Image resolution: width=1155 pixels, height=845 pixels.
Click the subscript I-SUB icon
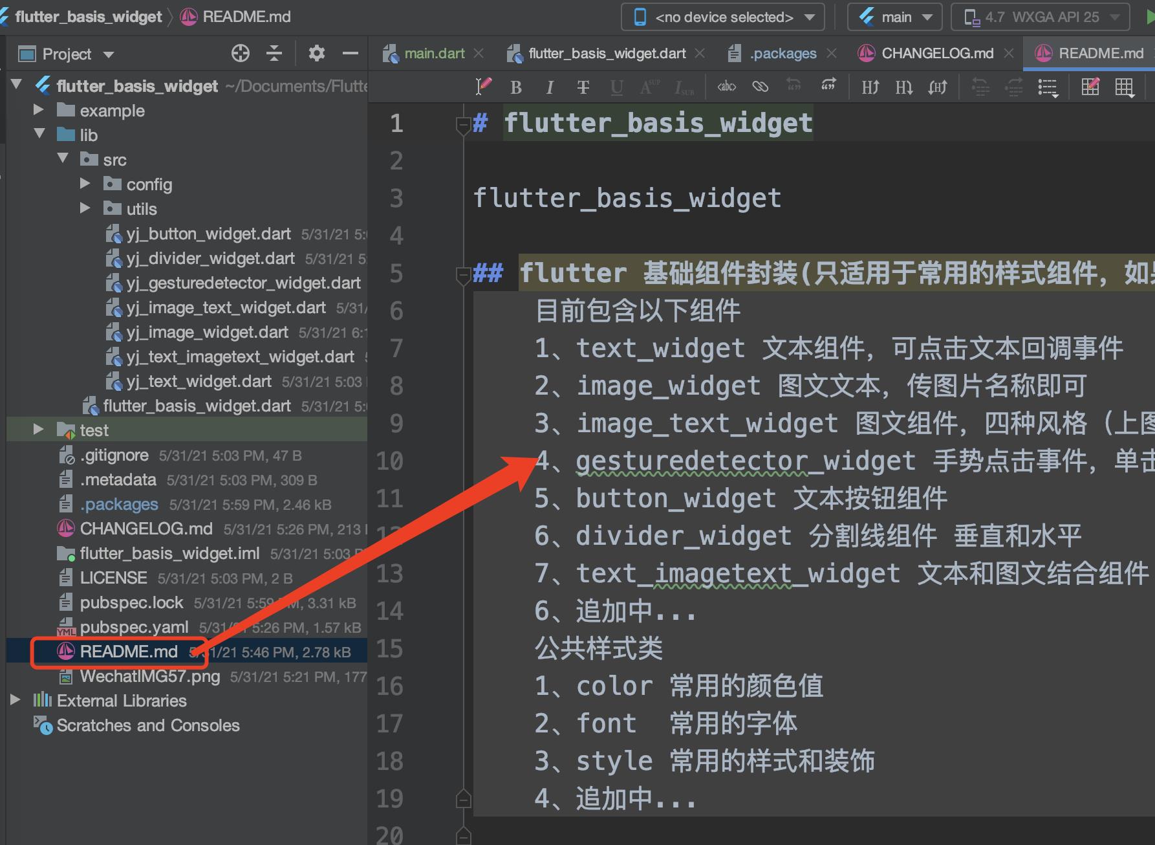click(684, 87)
